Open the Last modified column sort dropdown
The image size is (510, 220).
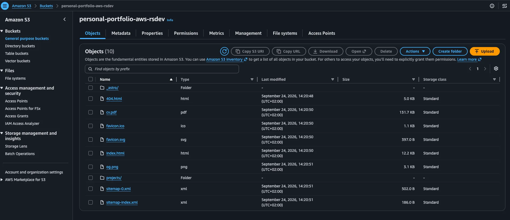(332, 79)
